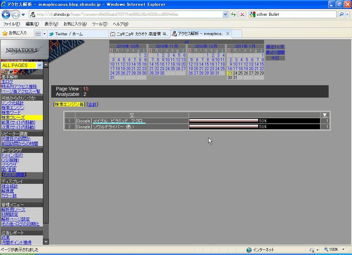Click the 最近1週間 range button

coord(275,52)
